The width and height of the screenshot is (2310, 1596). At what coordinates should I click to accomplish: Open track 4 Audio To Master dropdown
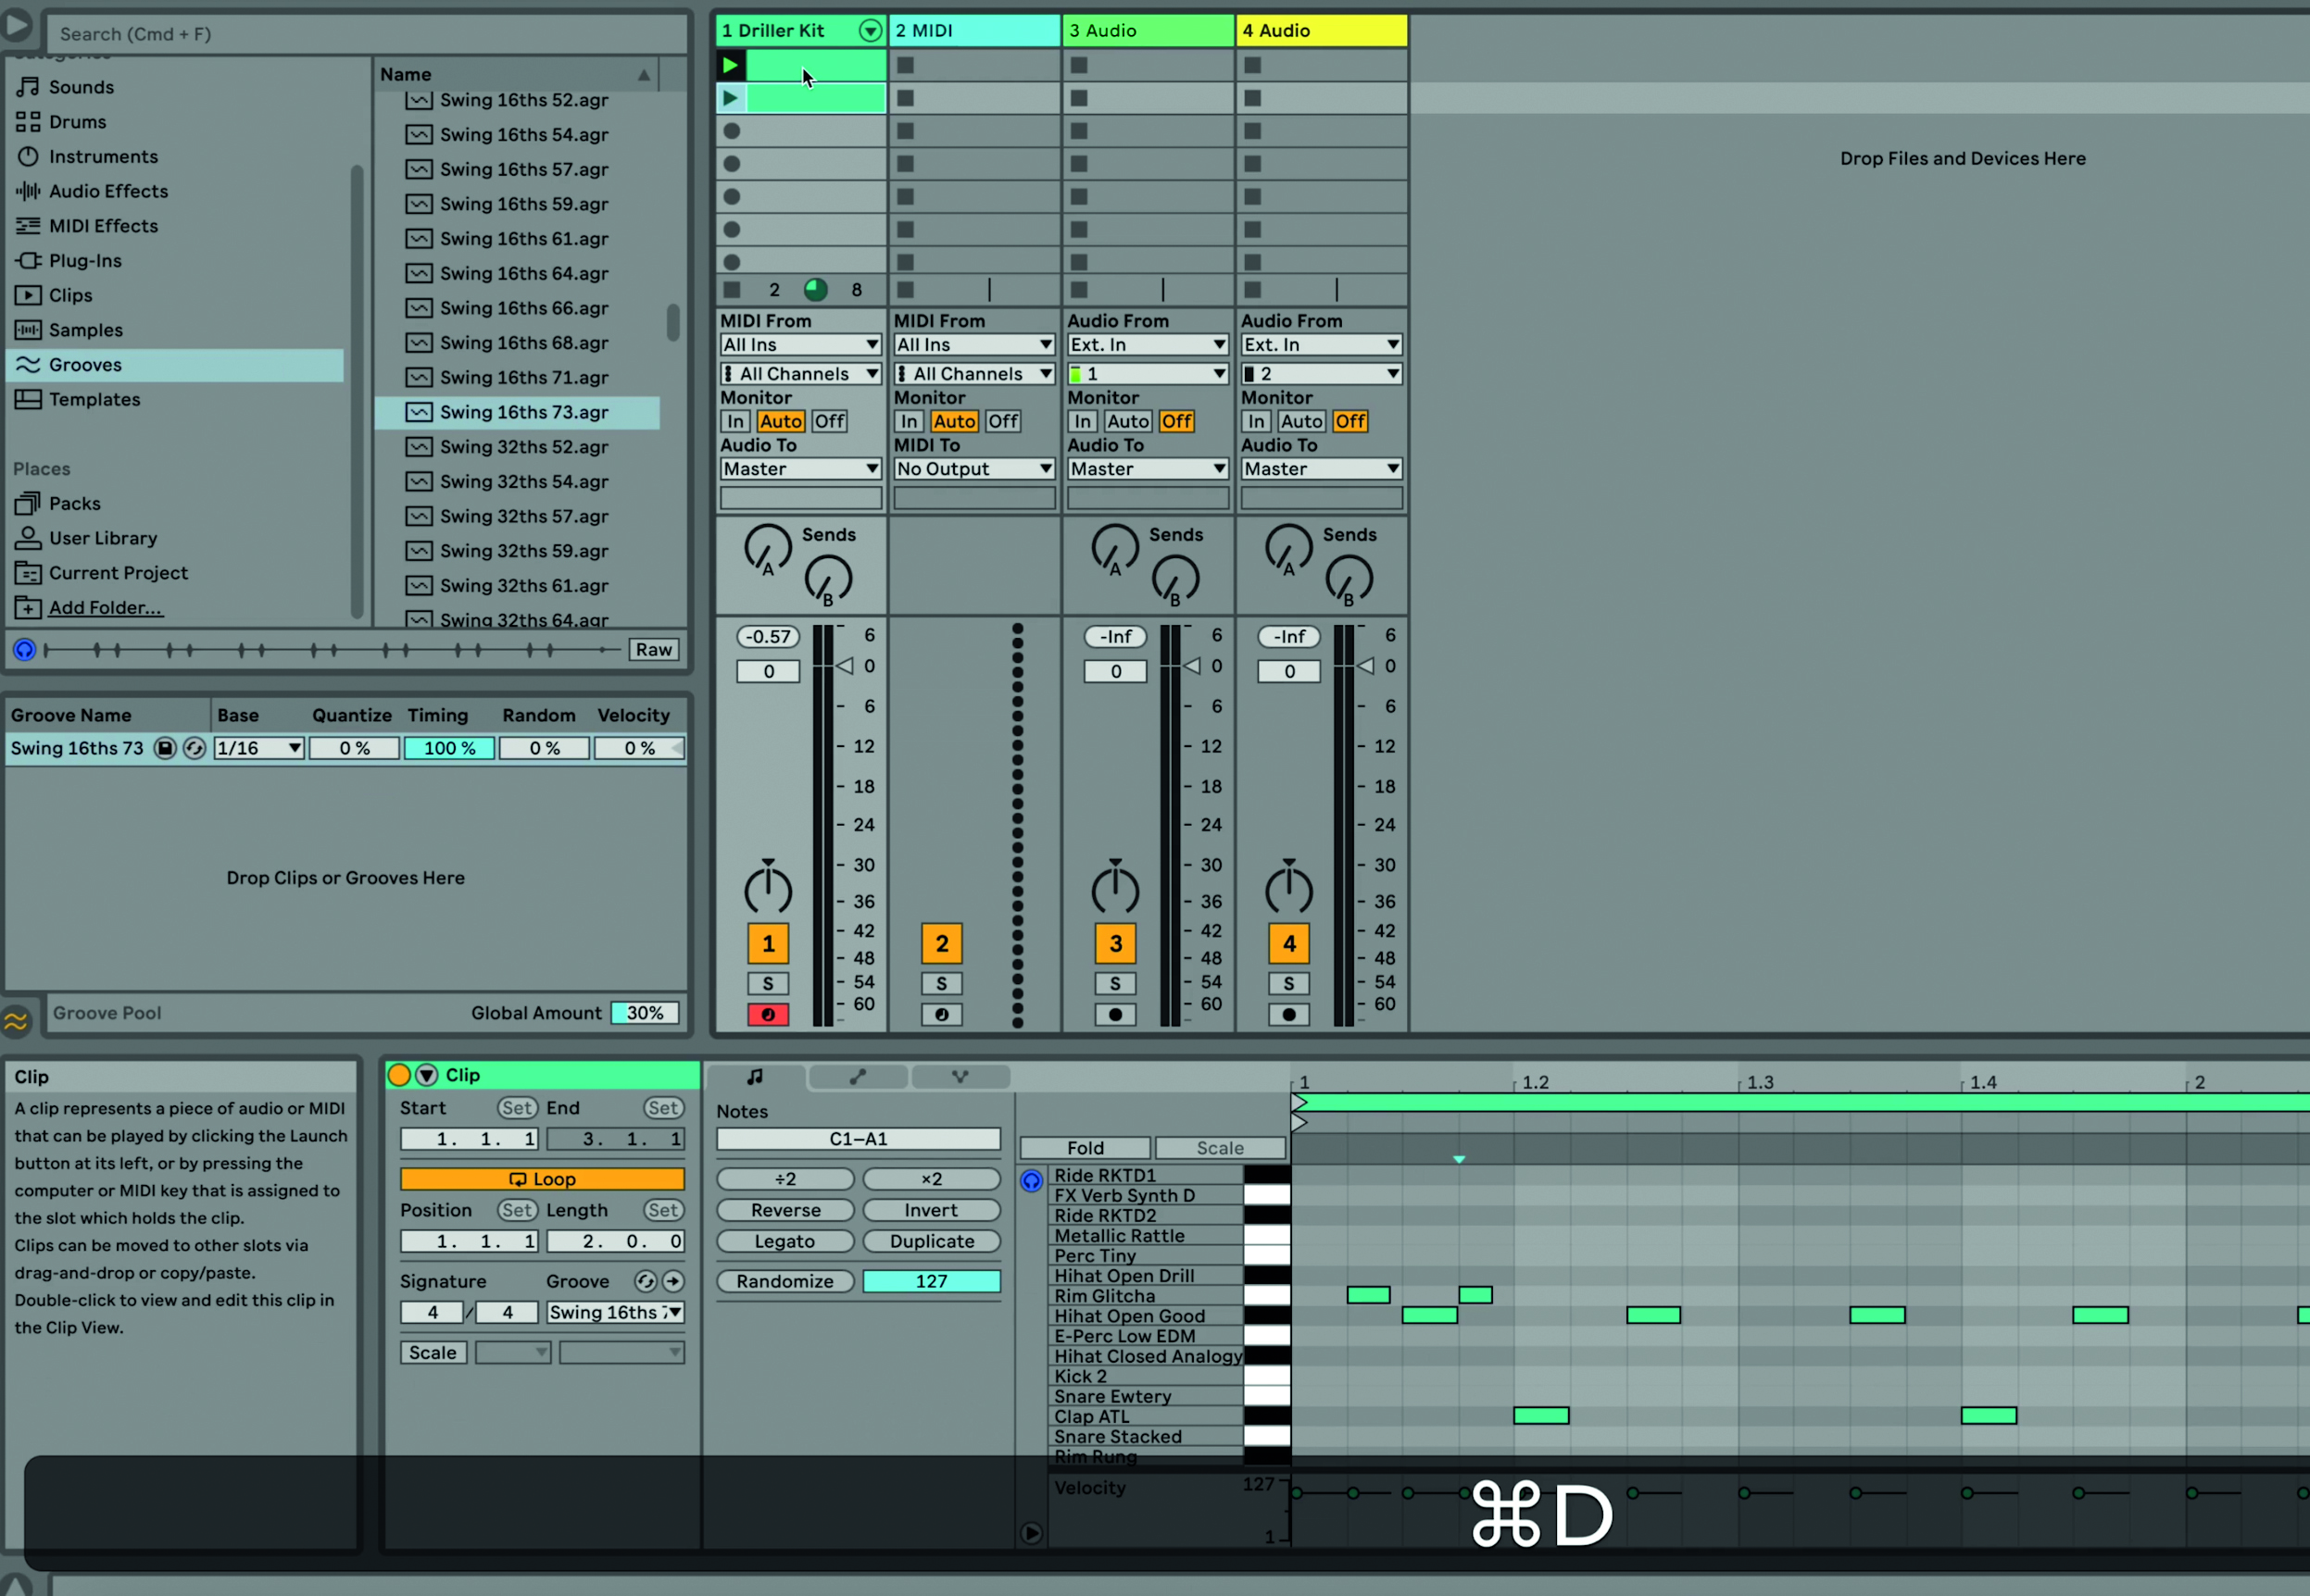point(1322,469)
